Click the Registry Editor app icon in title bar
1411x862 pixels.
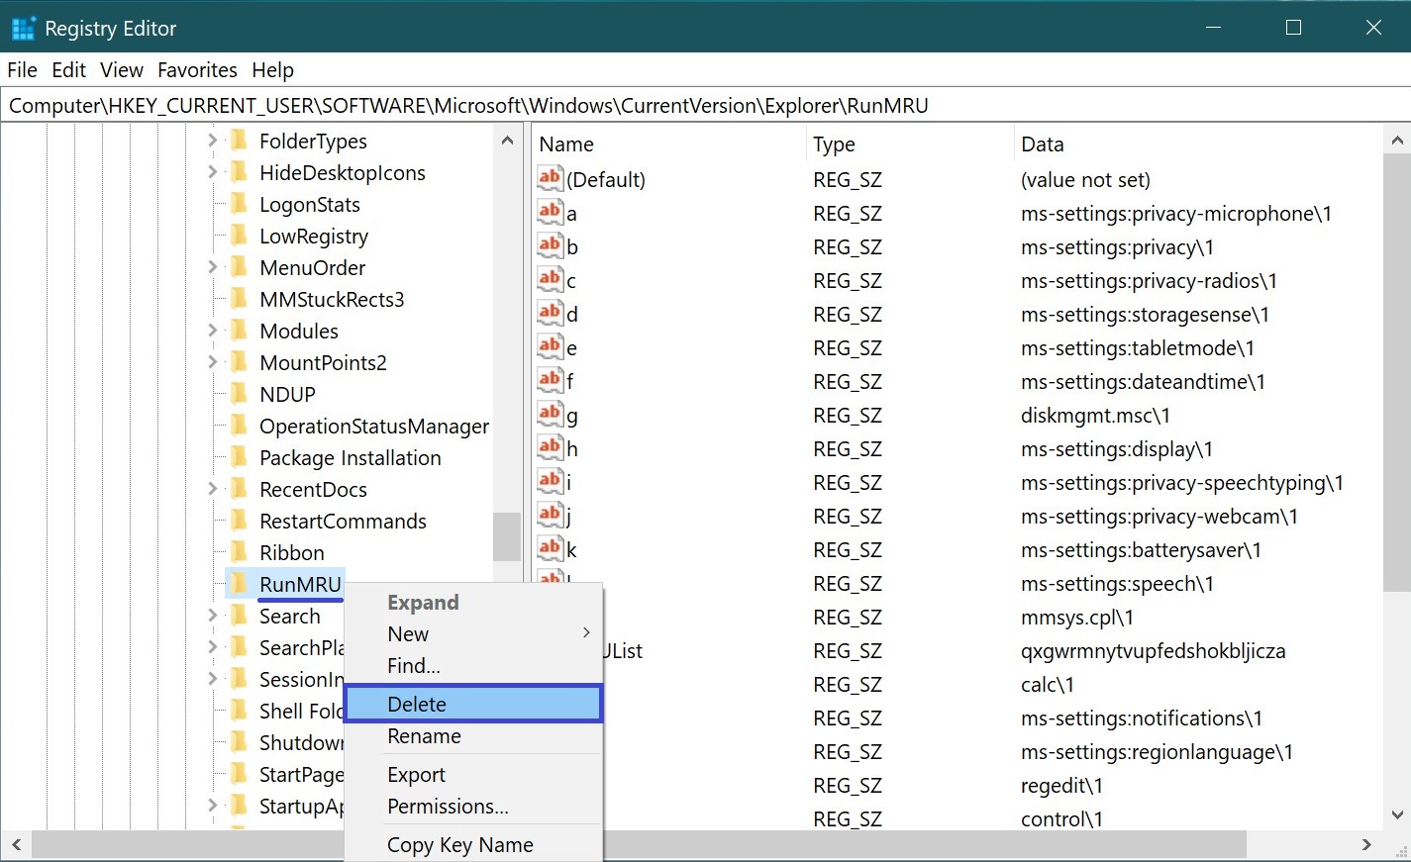coord(23,28)
